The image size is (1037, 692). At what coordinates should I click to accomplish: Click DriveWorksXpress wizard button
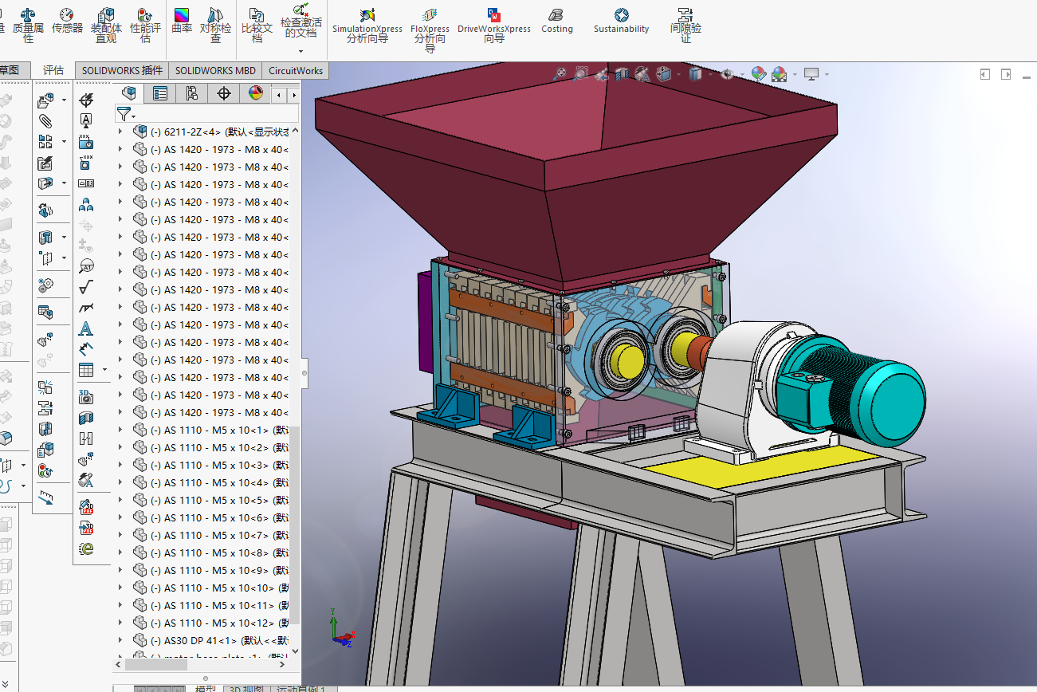(493, 24)
